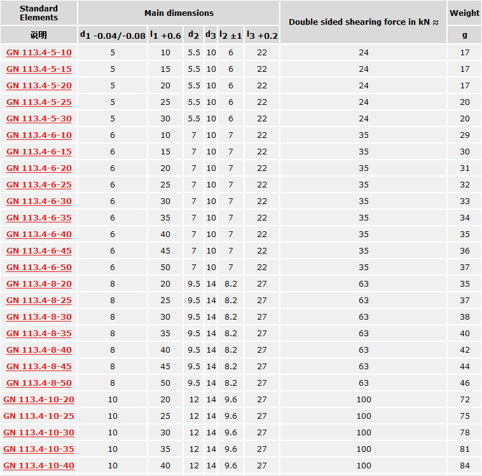Open the GN 113.4-10-20 product link

pos(39,399)
